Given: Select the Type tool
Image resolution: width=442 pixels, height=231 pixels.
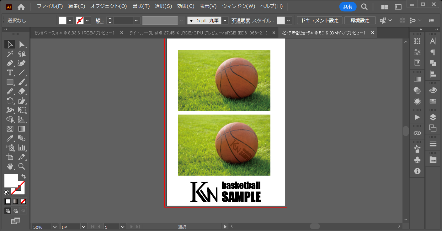Looking at the screenshot, I should (x=10, y=73).
